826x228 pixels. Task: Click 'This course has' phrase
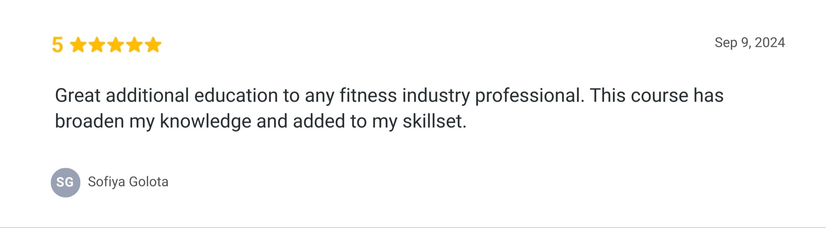(x=657, y=96)
